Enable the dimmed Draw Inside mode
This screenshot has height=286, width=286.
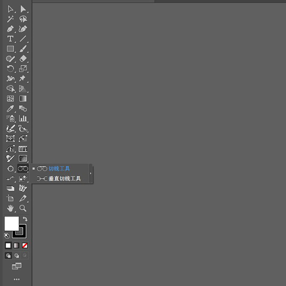pos(25,255)
